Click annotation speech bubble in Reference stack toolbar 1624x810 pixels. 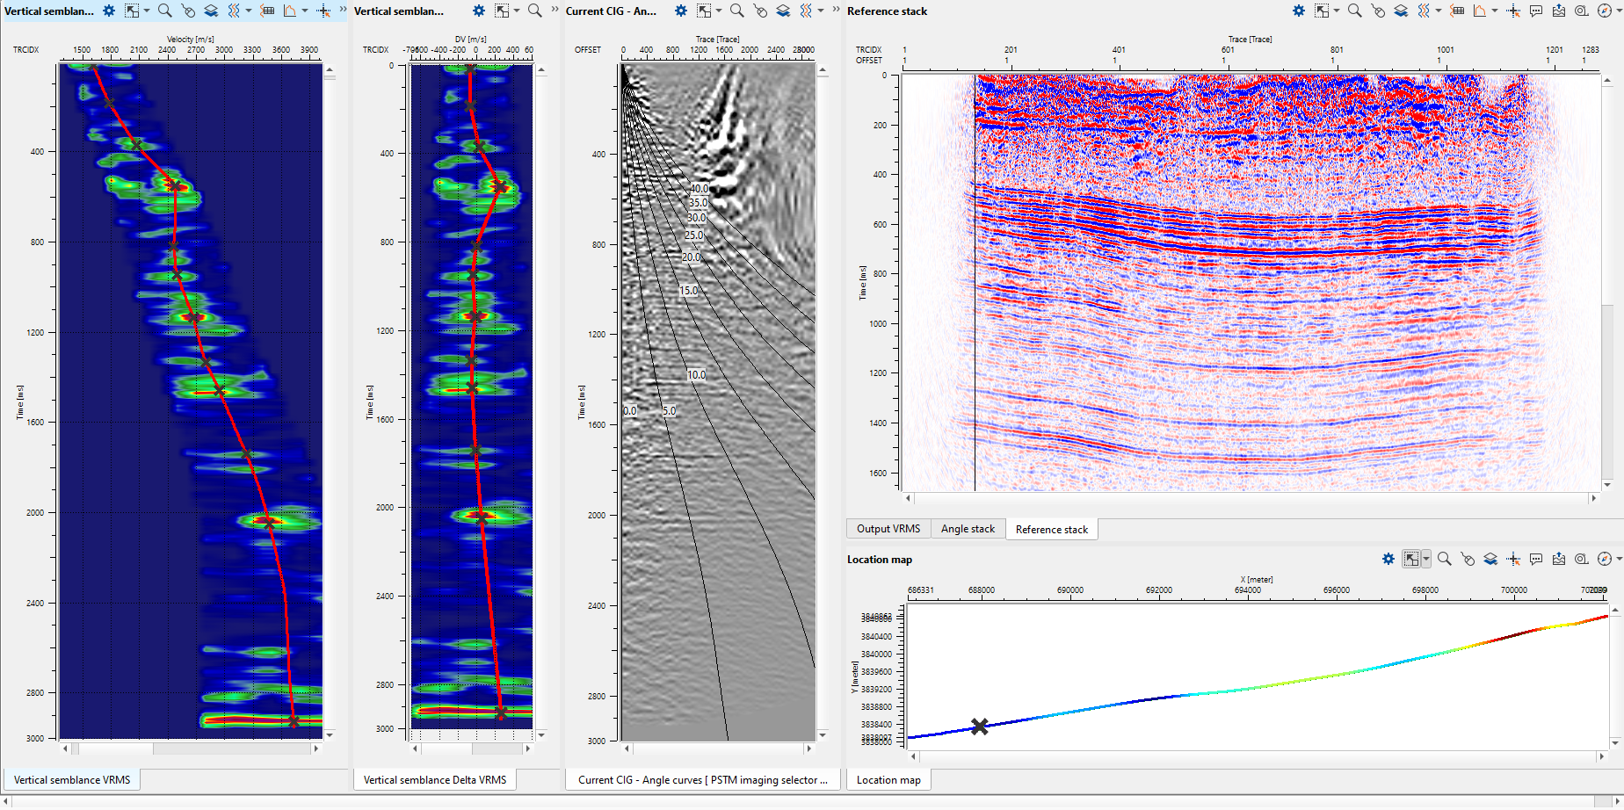coord(1536,11)
